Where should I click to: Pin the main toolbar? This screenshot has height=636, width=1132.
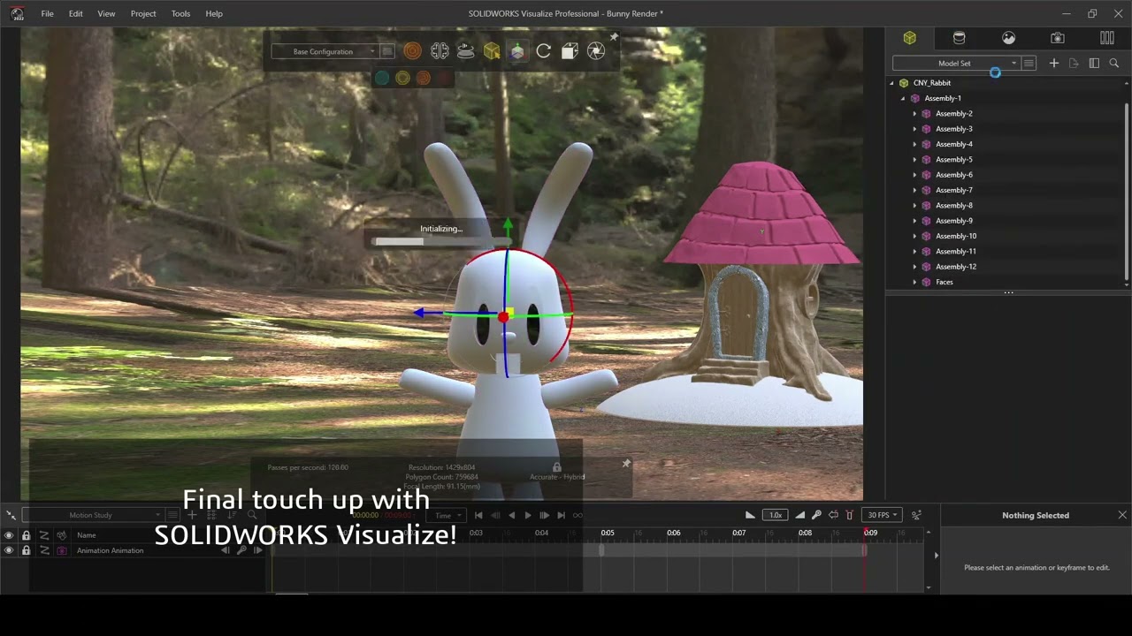(x=614, y=37)
